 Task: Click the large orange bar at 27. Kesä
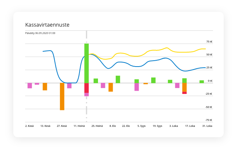coord(62,96)
